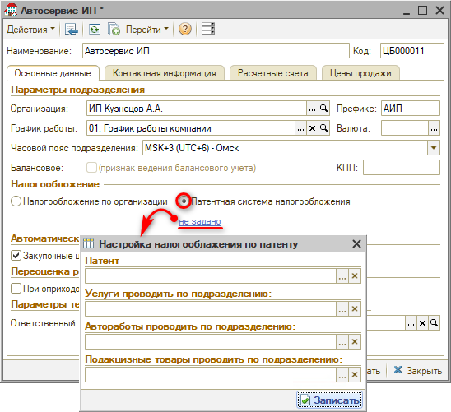451x412 pixels.
Task: Select Налогообложение по организации radio button
Action: pyautogui.click(x=16, y=201)
